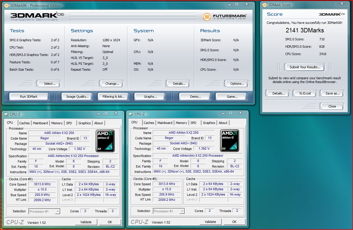The image size is (353, 230).
Task: Click Submit Your Results button
Action: coord(305,67)
